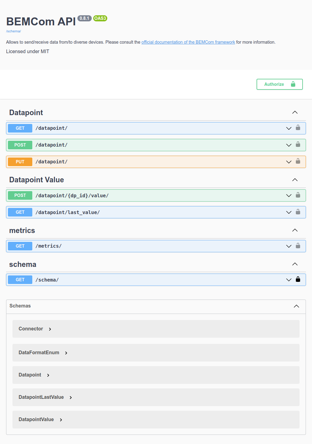Click the GET badge for /schema/
Image resolution: width=312 pixels, height=444 pixels.
[x=20, y=280]
